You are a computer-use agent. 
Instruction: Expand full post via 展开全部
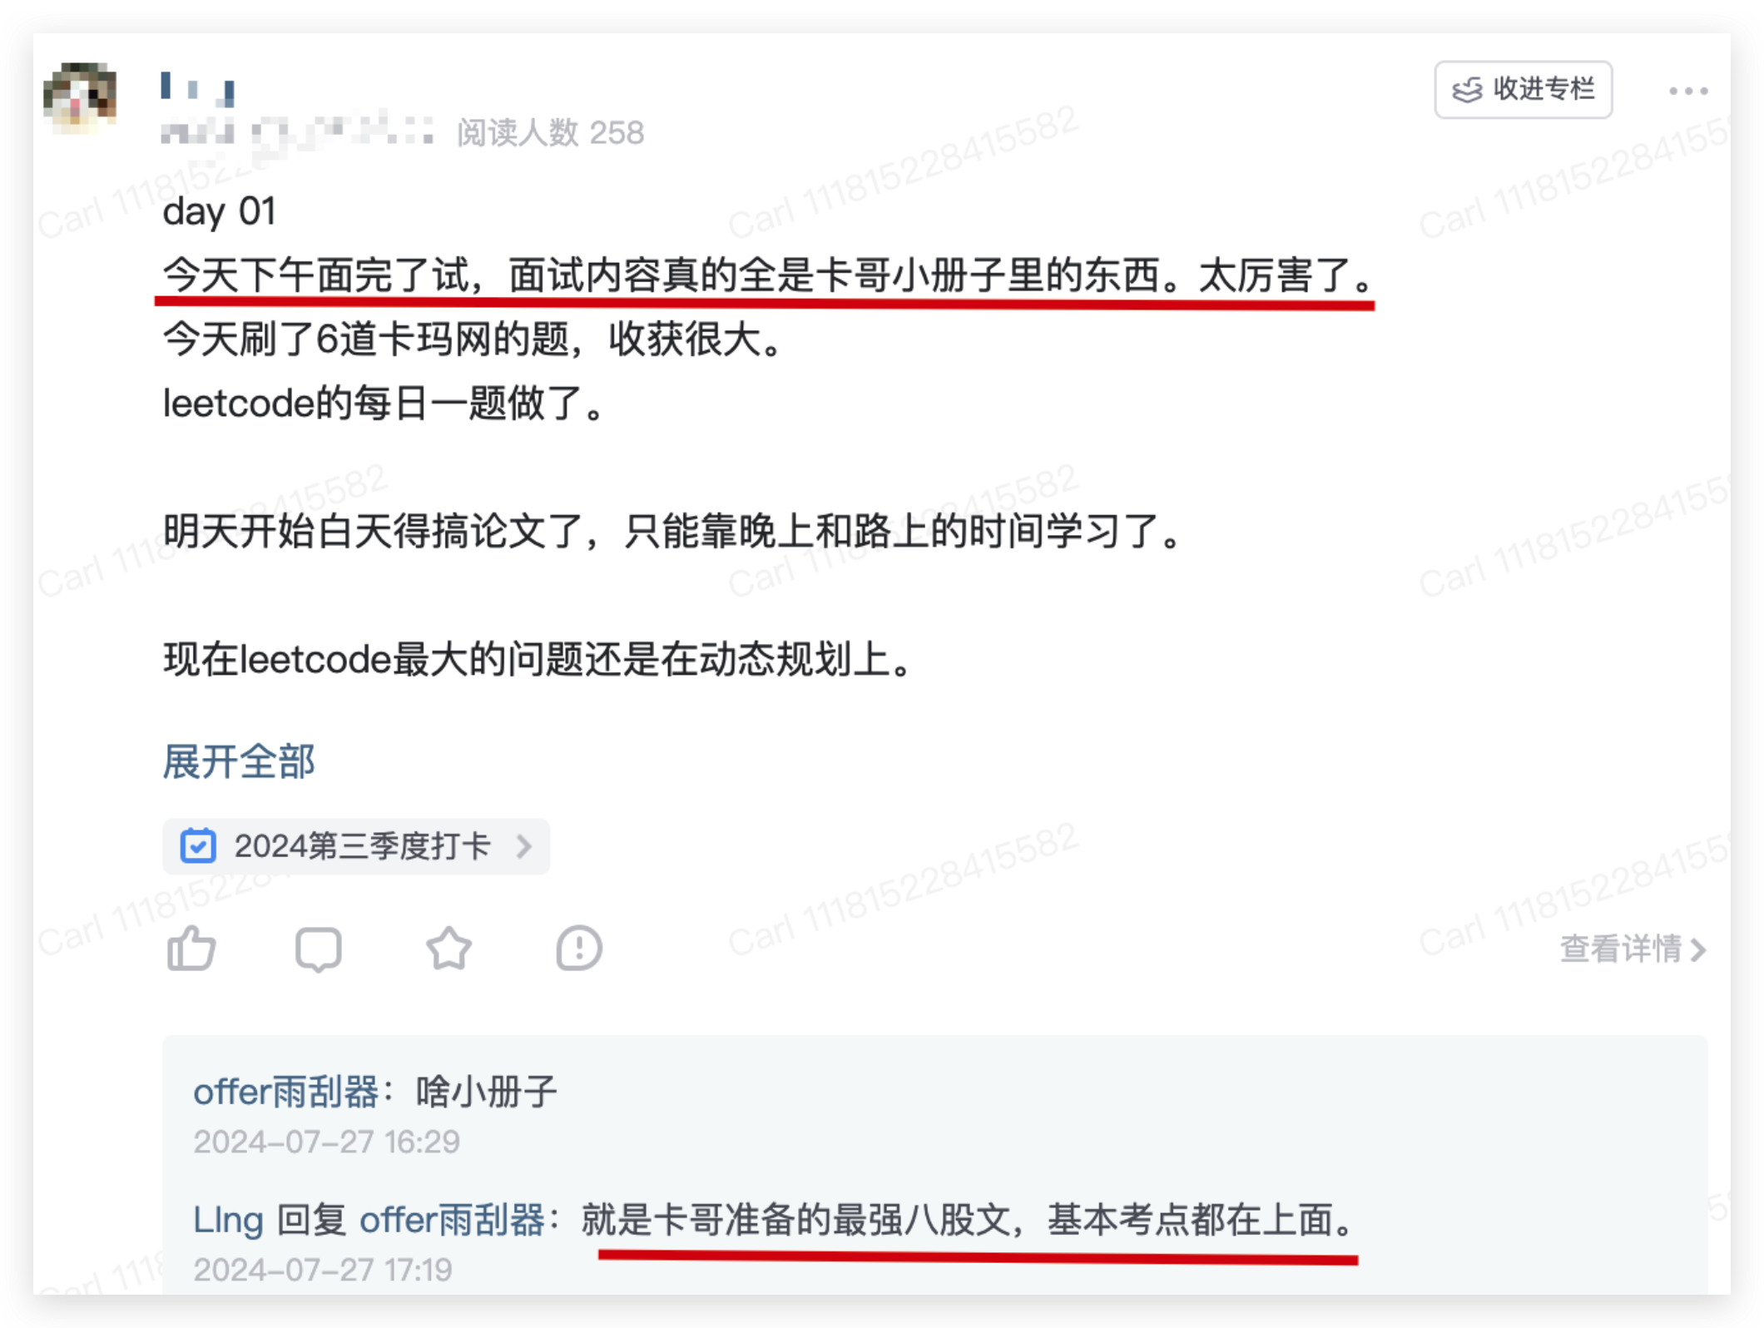click(239, 761)
